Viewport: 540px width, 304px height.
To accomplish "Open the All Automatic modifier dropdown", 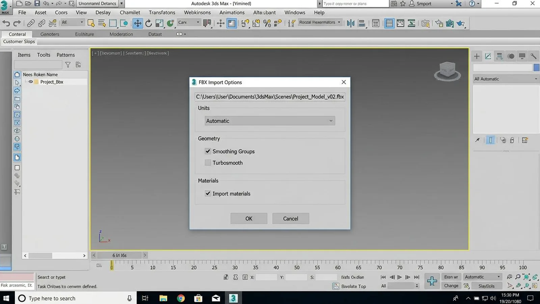I will 506,79.
